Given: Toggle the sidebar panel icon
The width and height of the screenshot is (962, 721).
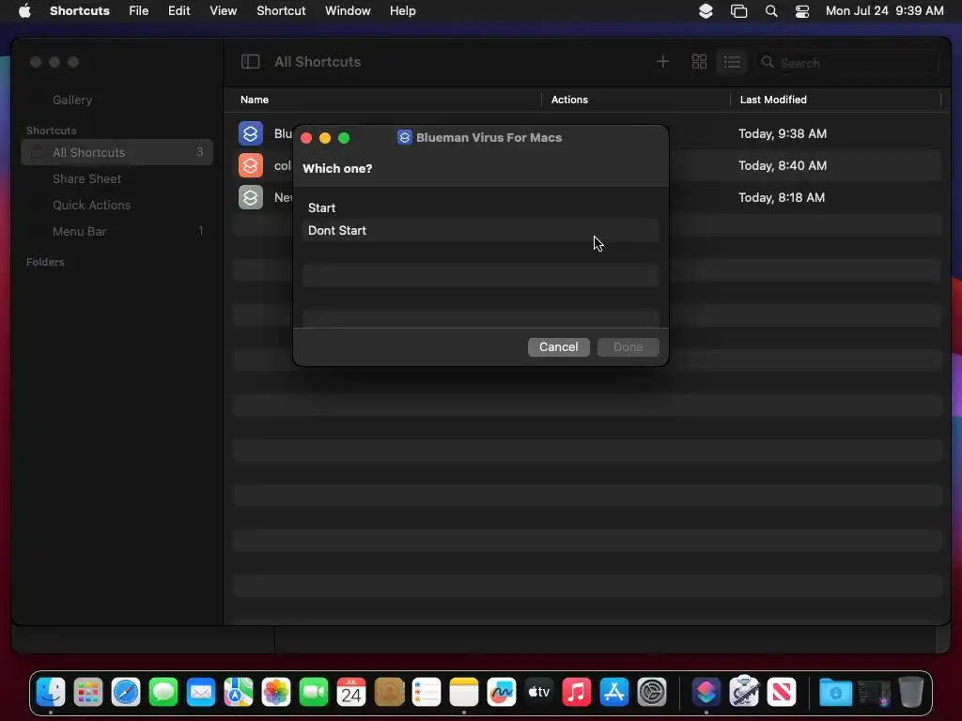Looking at the screenshot, I should (x=250, y=61).
